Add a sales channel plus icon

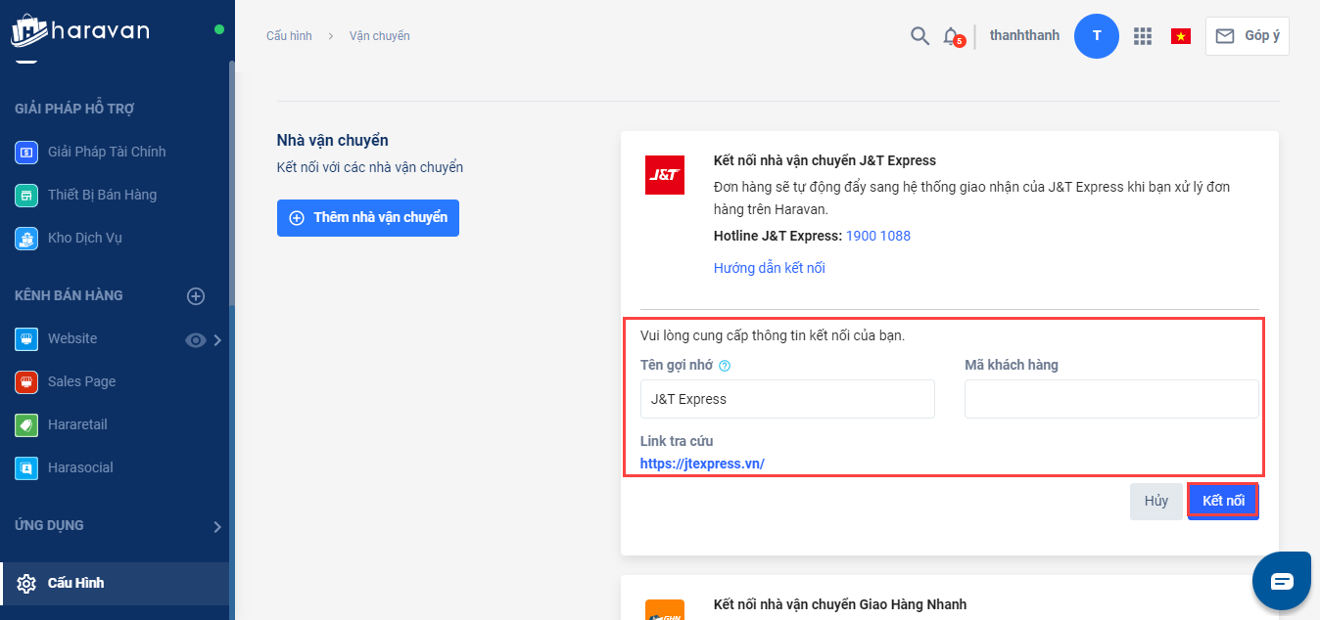click(196, 295)
